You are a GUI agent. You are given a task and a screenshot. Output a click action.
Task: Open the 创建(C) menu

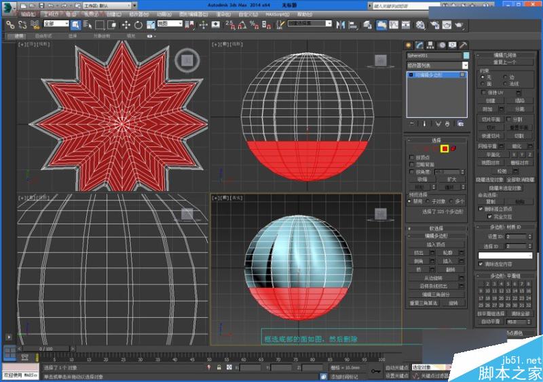pos(113,14)
